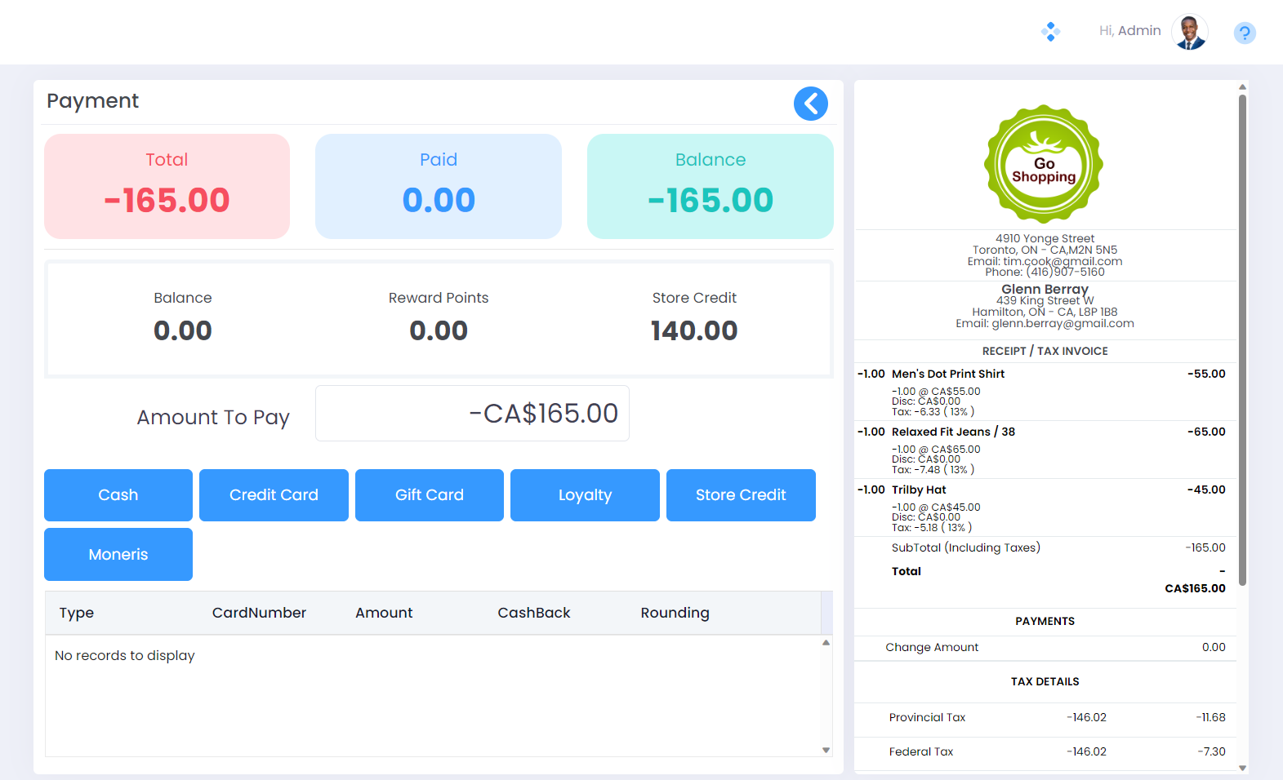This screenshot has height=780, width=1283.
Task: Click the Type column header
Action: [x=77, y=613]
